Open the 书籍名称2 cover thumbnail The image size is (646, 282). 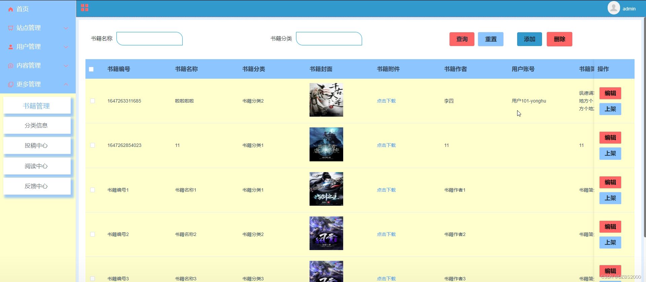tap(326, 233)
